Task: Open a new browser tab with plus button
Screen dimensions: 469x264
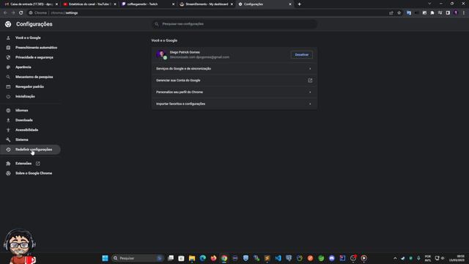Action: [300, 4]
